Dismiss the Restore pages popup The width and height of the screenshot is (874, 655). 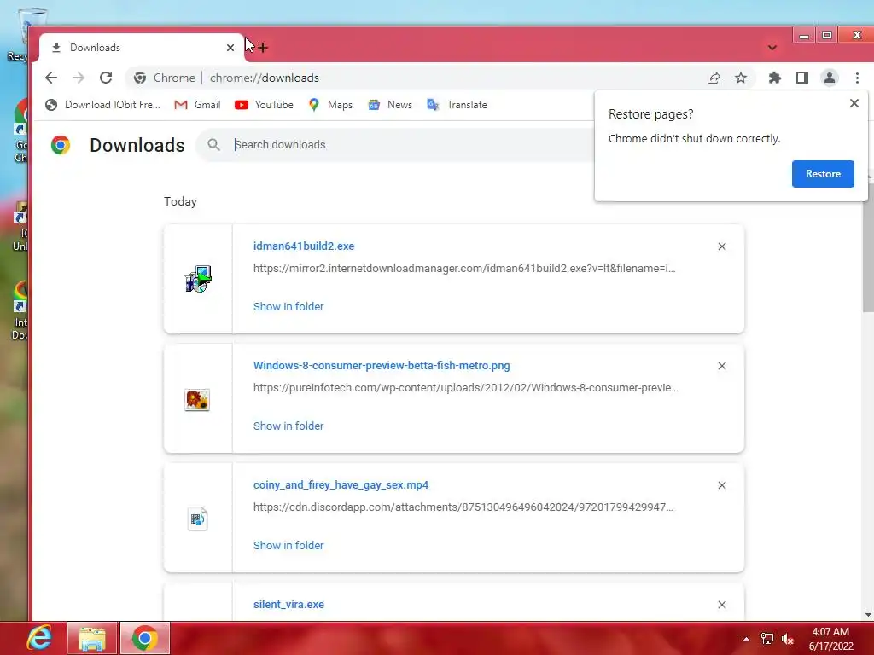point(854,103)
